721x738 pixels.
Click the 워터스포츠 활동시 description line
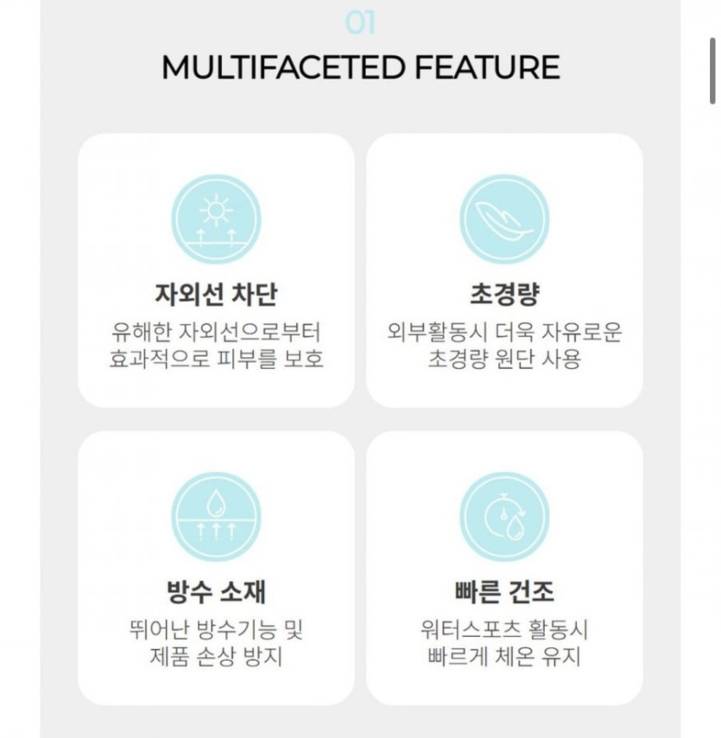pos(504,629)
